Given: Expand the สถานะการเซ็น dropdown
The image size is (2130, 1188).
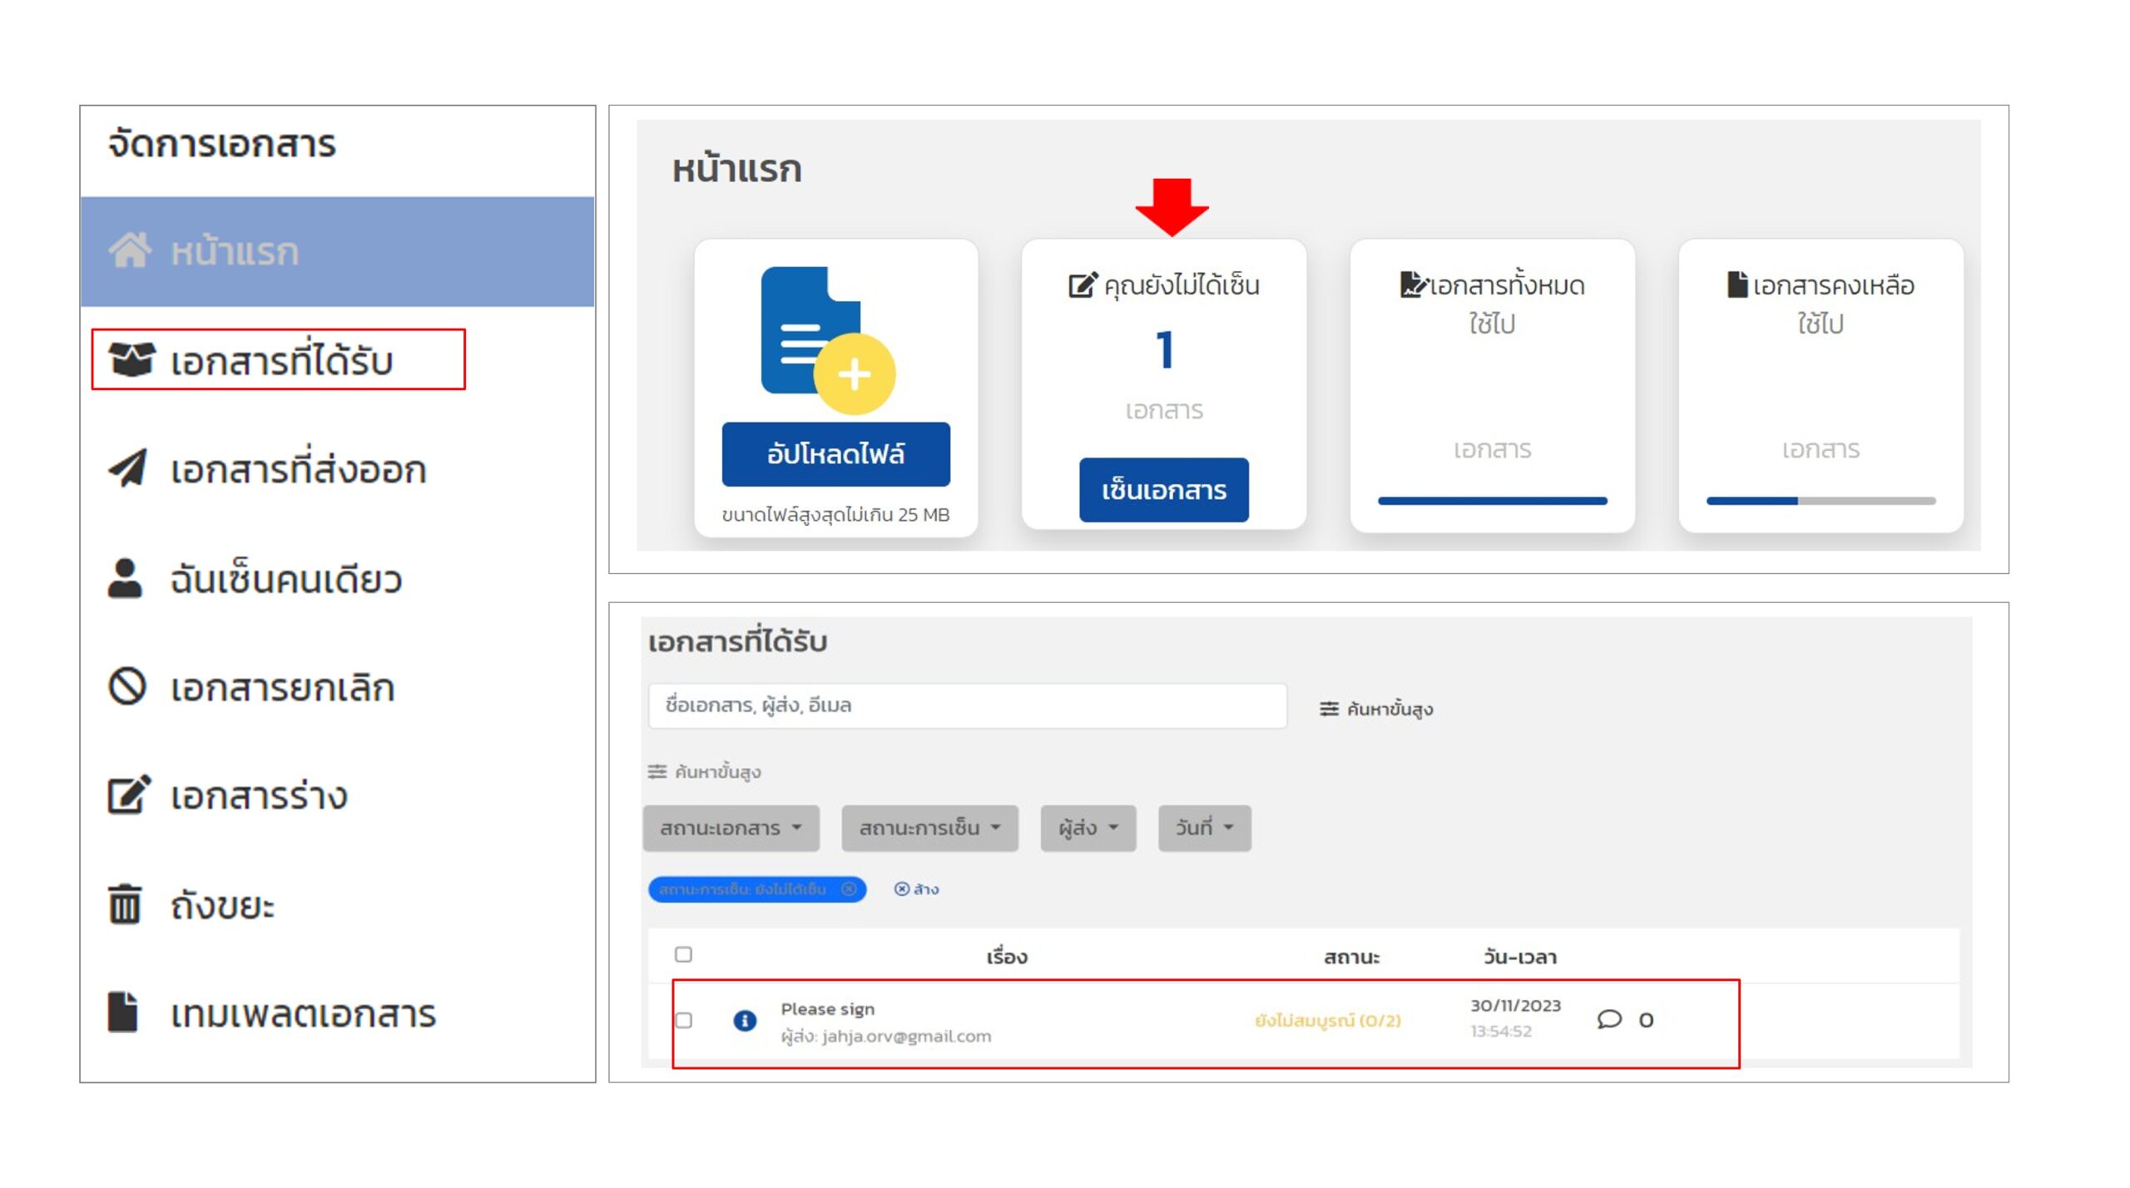Looking at the screenshot, I should [929, 829].
